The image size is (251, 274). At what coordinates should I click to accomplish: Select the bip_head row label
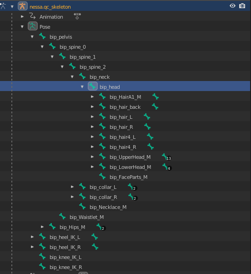pyautogui.click(x=110, y=87)
